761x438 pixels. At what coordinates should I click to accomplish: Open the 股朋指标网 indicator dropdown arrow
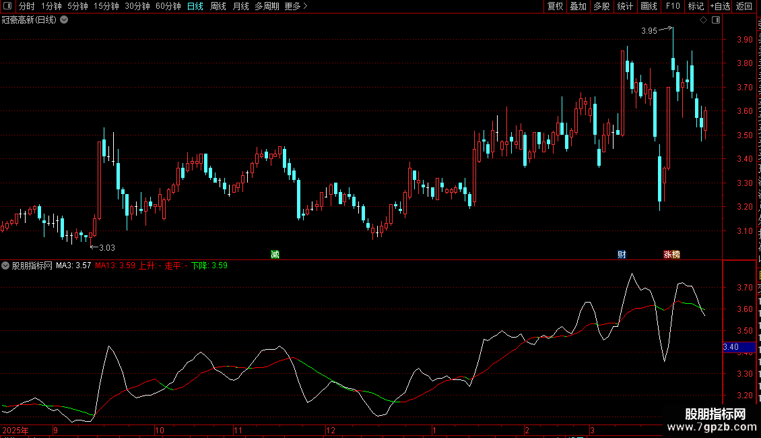pos(5,265)
